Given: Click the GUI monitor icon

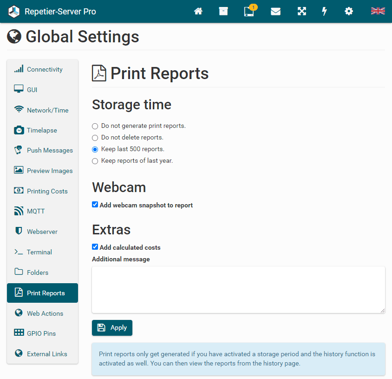Looking at the screenshot, I should 19,89.
